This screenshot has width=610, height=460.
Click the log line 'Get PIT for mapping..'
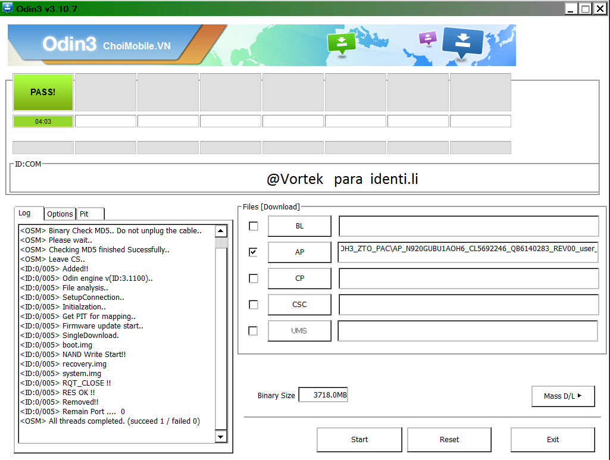pos(78,316)
